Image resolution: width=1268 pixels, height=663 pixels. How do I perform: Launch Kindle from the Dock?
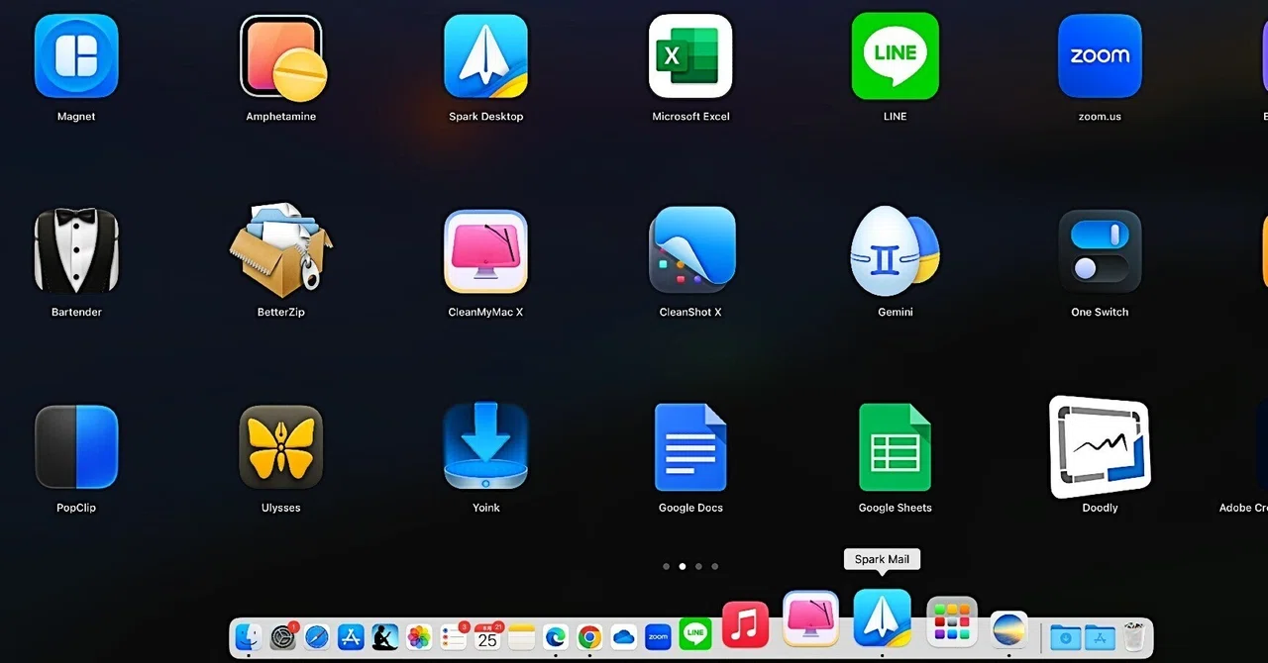[x=385, y=637]
